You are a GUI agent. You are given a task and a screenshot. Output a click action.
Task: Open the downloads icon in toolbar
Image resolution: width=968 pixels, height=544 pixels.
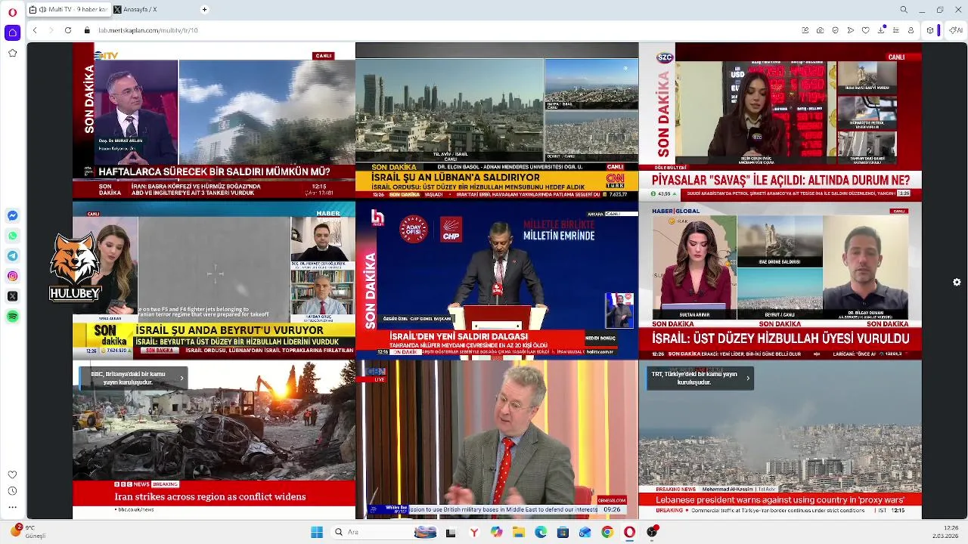[x=882, y=30]
